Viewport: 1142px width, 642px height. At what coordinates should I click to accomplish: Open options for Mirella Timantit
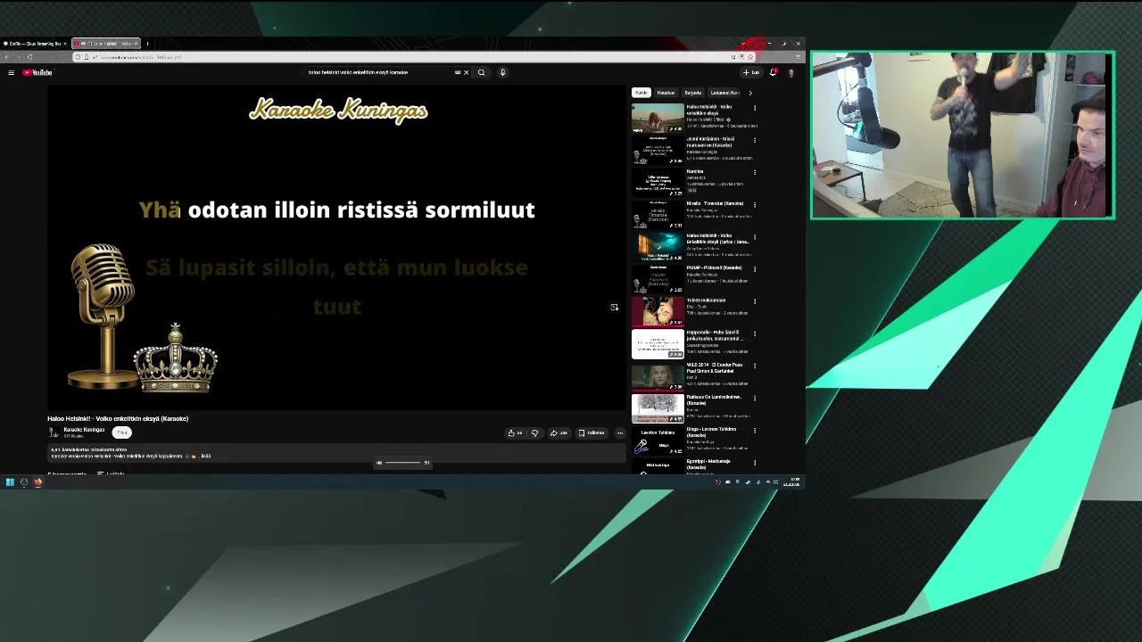755,204
